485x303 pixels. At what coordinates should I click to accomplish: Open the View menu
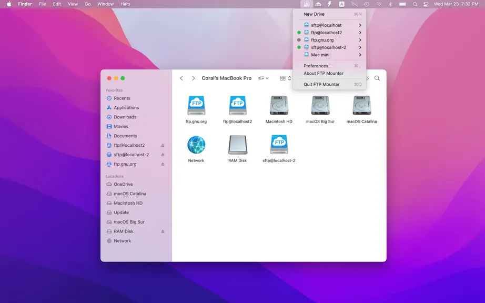[73, 4]
